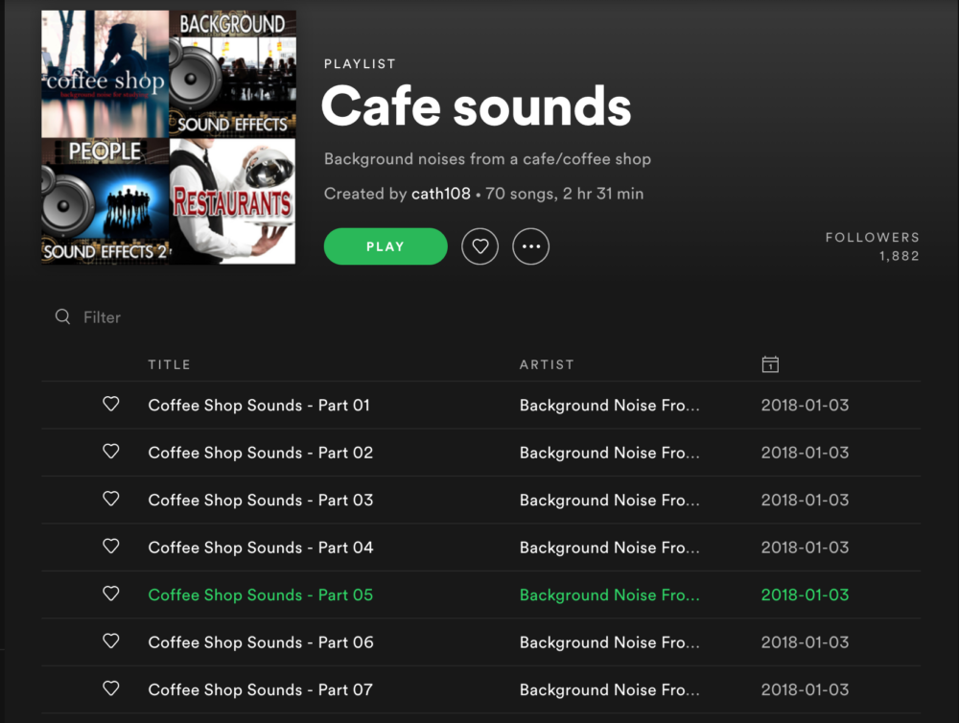Viewport: 959px width, 723px height.
Task: Select the truncated 'Background Noise Fro...' artist on Part 01
Action: 609,405
